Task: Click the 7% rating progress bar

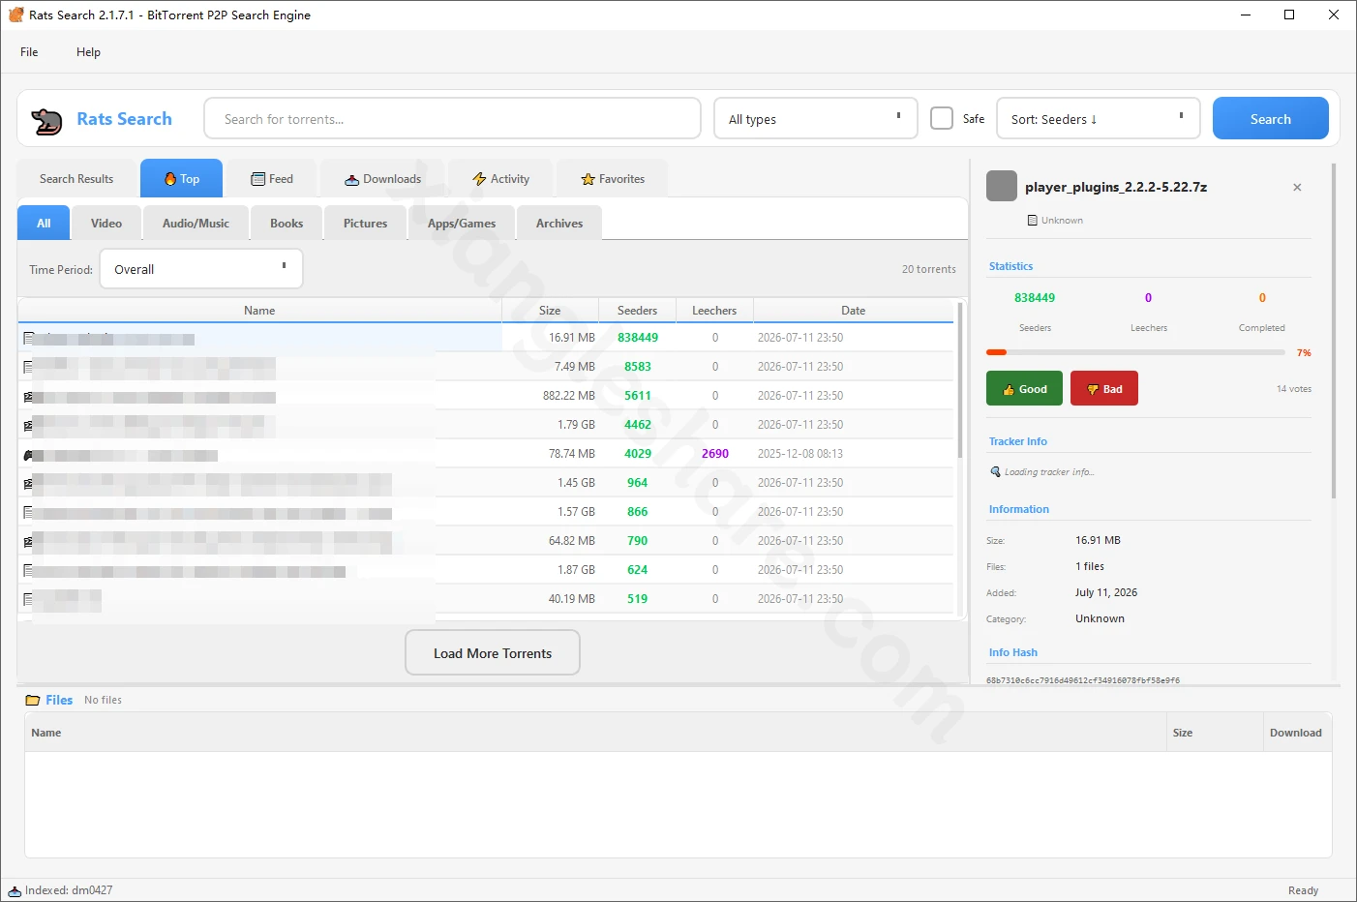Action: pos(1135,352)
